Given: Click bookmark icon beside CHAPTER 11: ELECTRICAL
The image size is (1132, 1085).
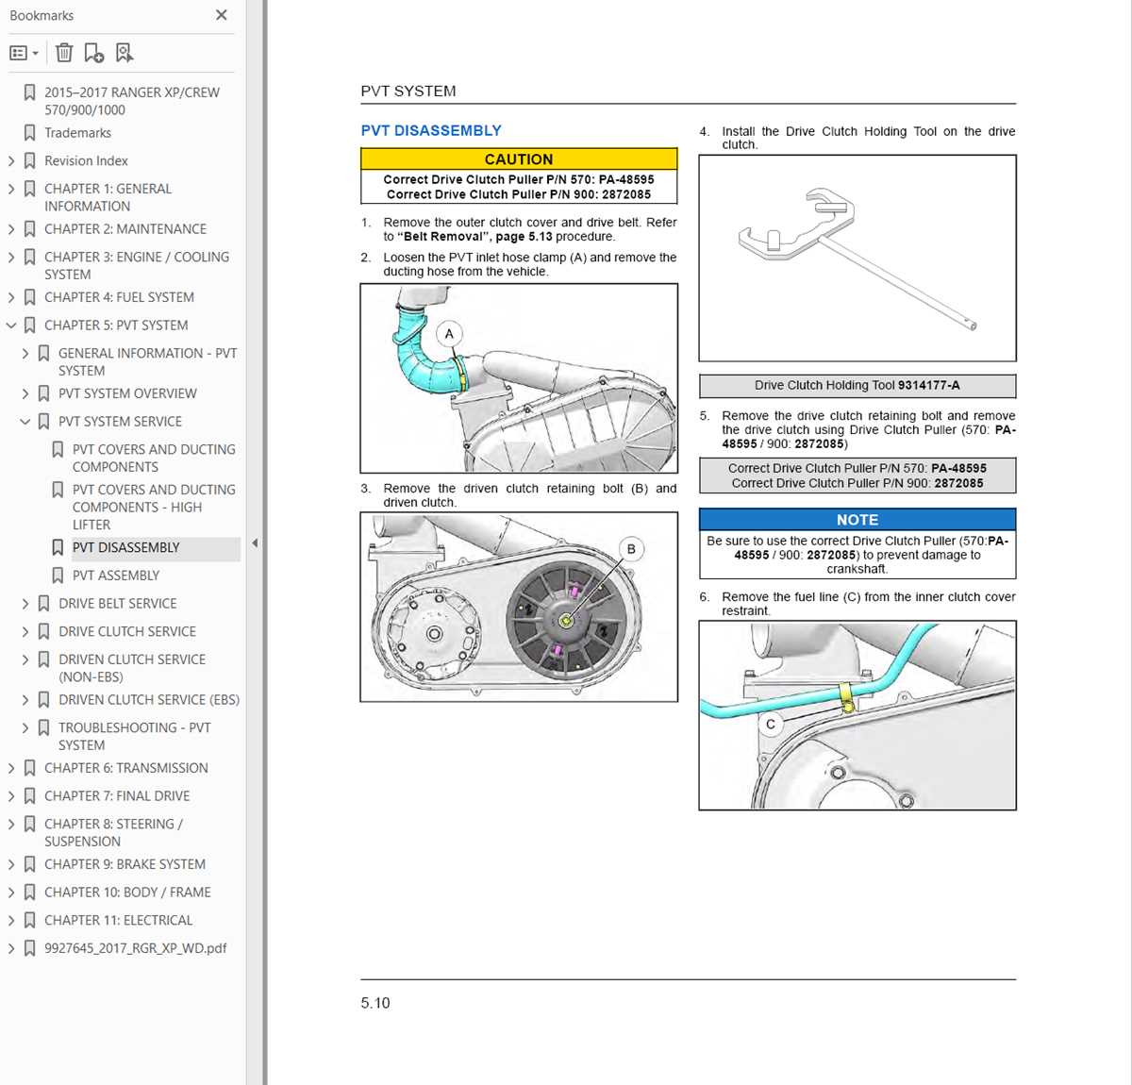Looking at the screenshot, I should [30, 921].
